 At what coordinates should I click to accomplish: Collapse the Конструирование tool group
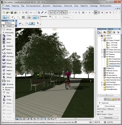click(x=3, y=32)
